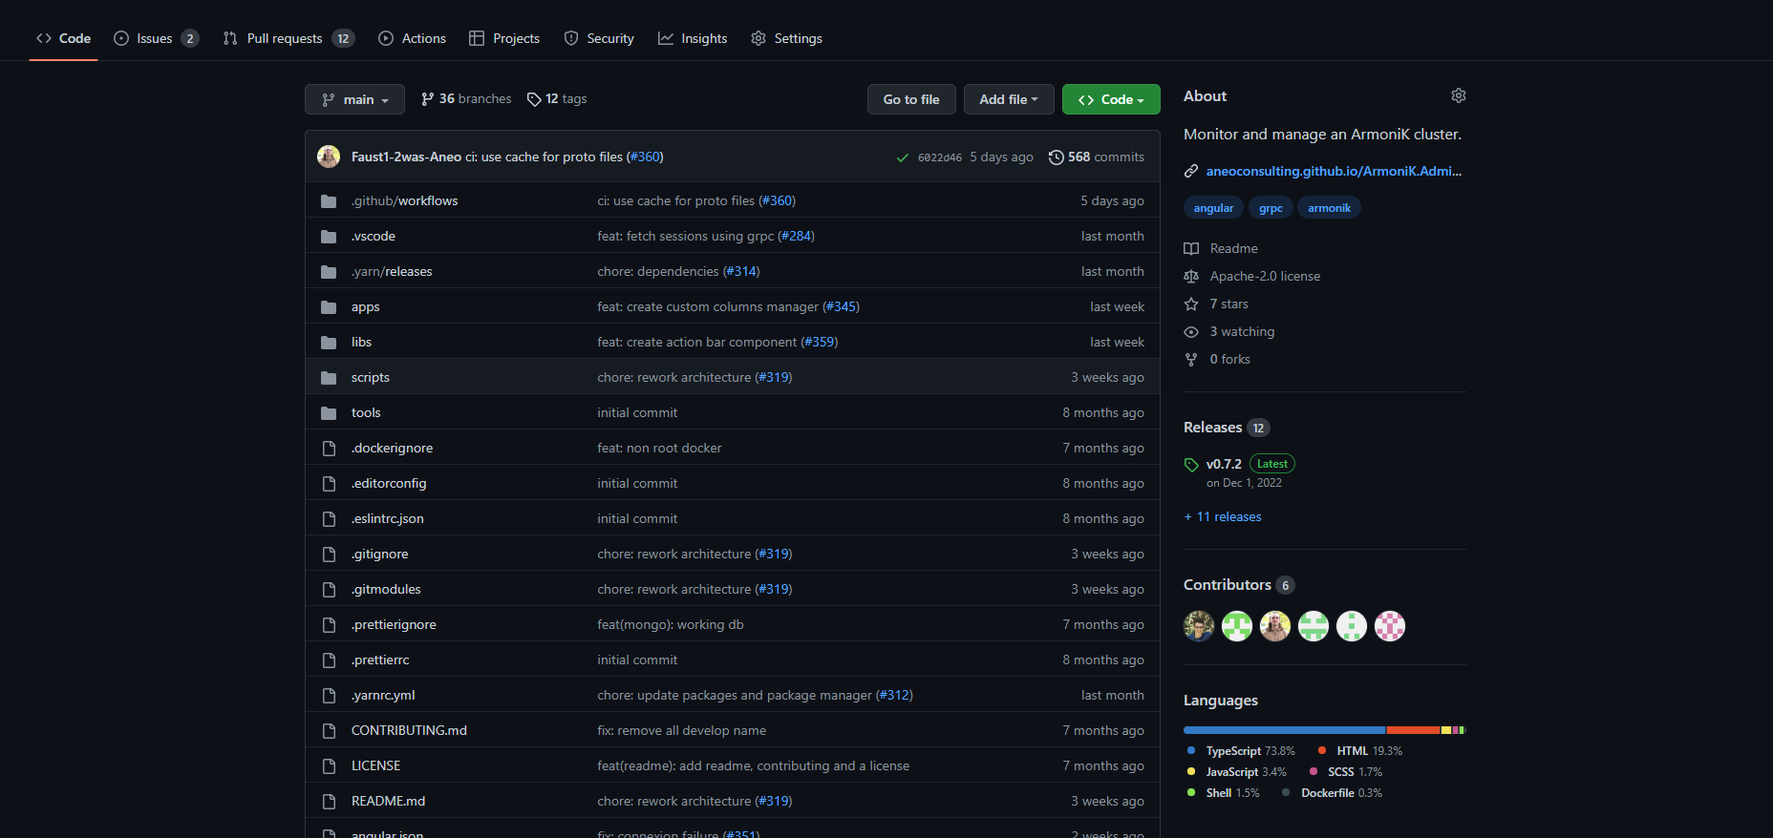Open the scripts folder
1773x838 pixels.
(x=370, y=378)
